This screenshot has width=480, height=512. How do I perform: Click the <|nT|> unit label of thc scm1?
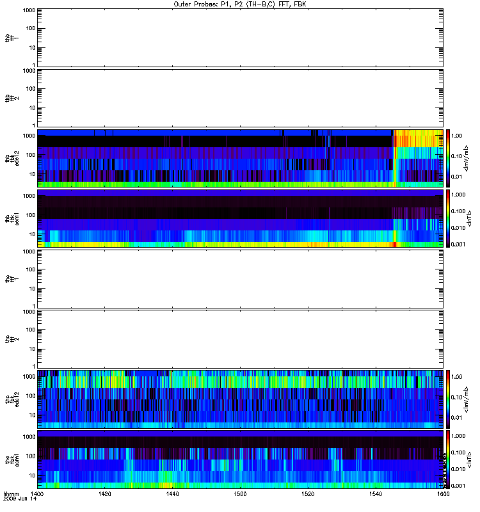click(x=469, y=460)
